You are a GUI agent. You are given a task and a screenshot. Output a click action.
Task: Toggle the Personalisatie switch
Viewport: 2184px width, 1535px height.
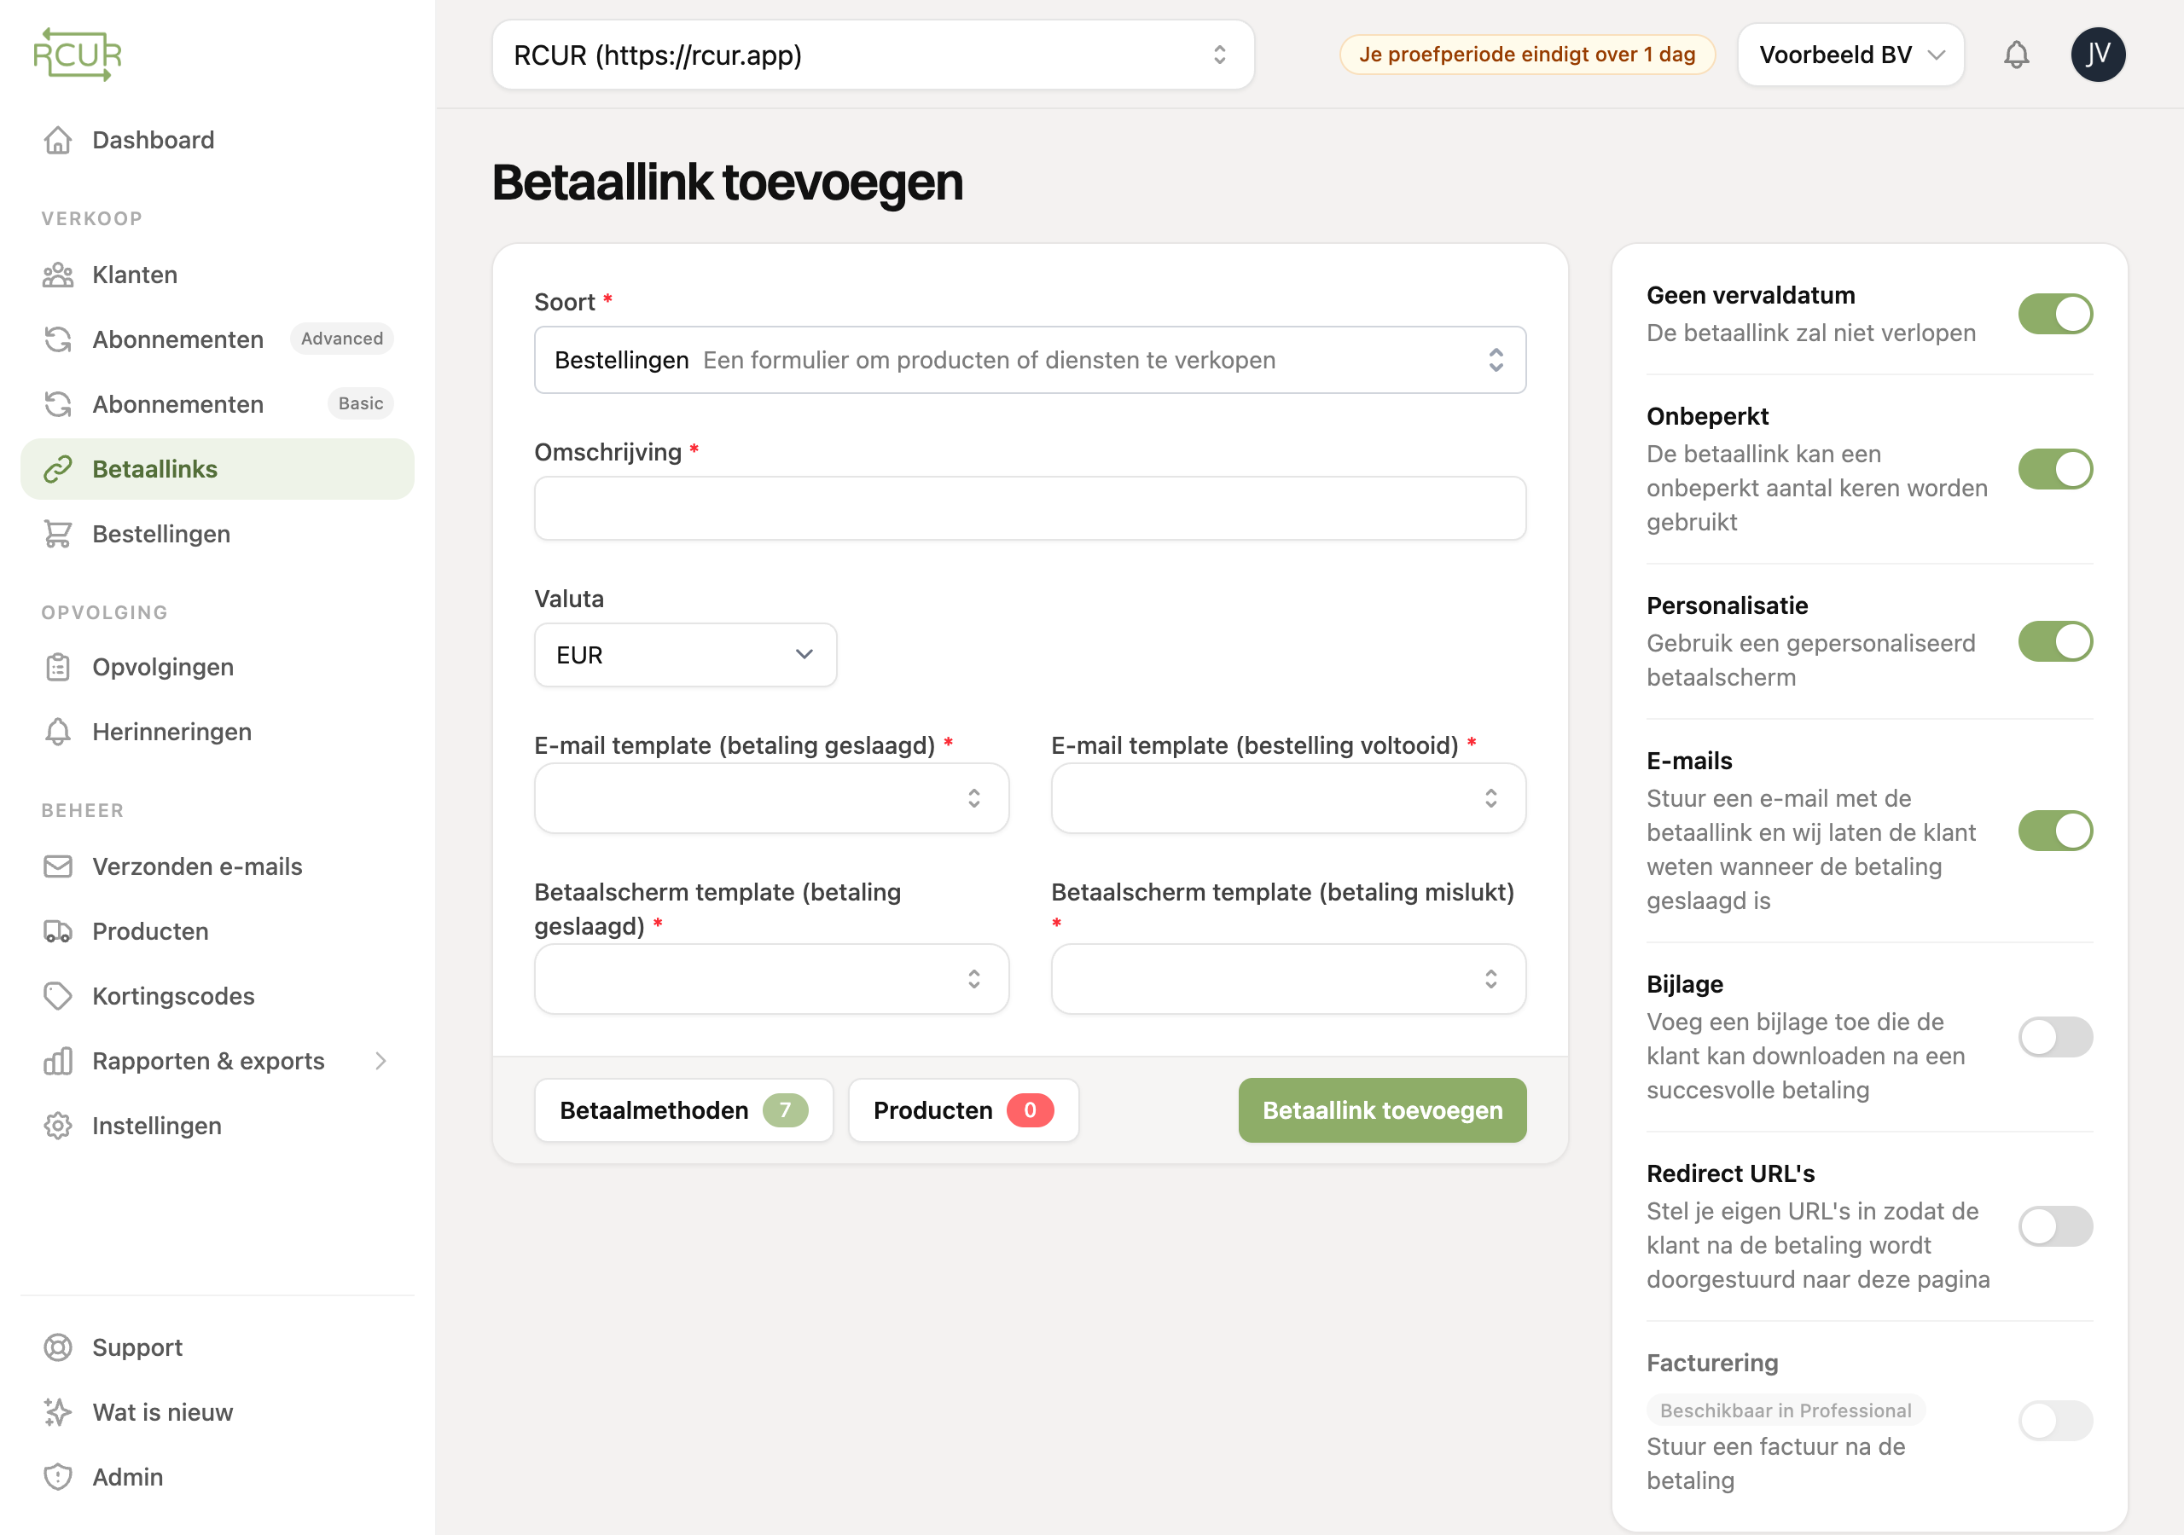(2054, 641)
